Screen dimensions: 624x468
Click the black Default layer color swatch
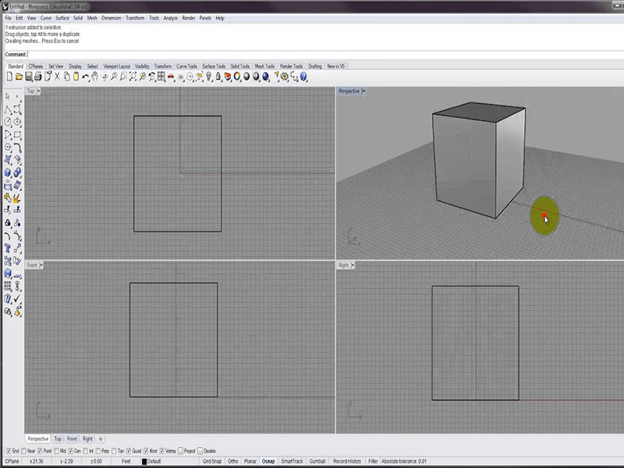[x=143, y=461]
